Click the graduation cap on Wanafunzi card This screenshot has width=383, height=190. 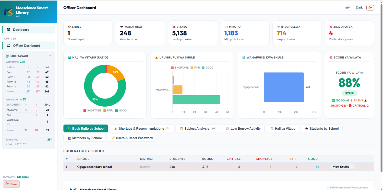(122, 27)
